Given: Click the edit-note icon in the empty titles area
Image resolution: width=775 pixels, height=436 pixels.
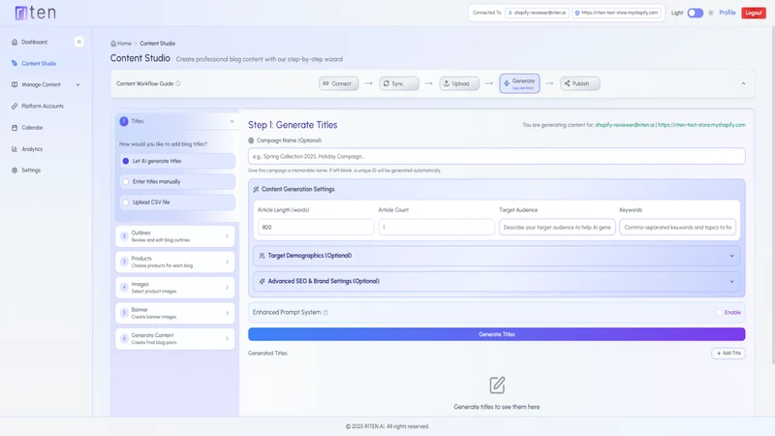Looking at the screenshot, I should (x=497, y=385).
